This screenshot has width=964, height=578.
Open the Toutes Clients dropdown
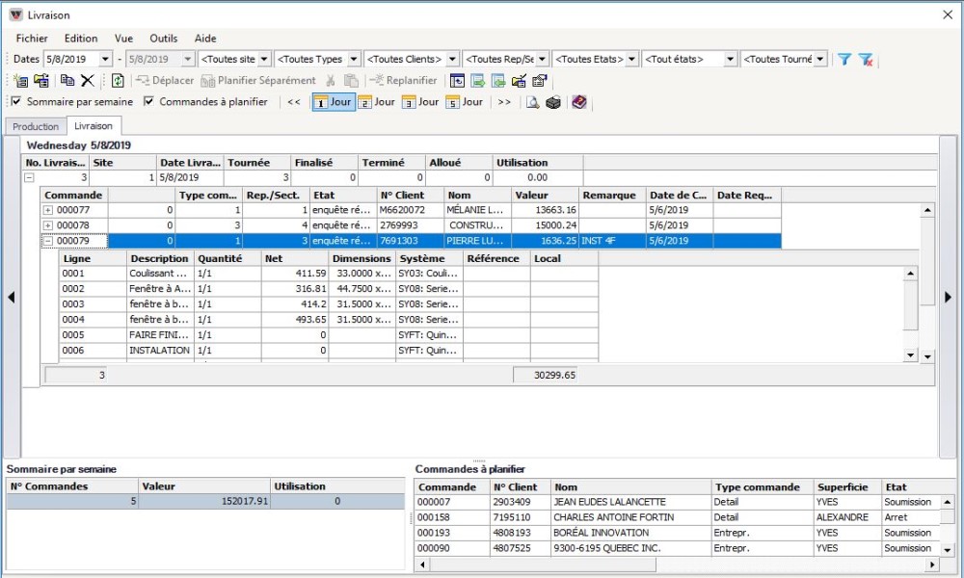452,60
